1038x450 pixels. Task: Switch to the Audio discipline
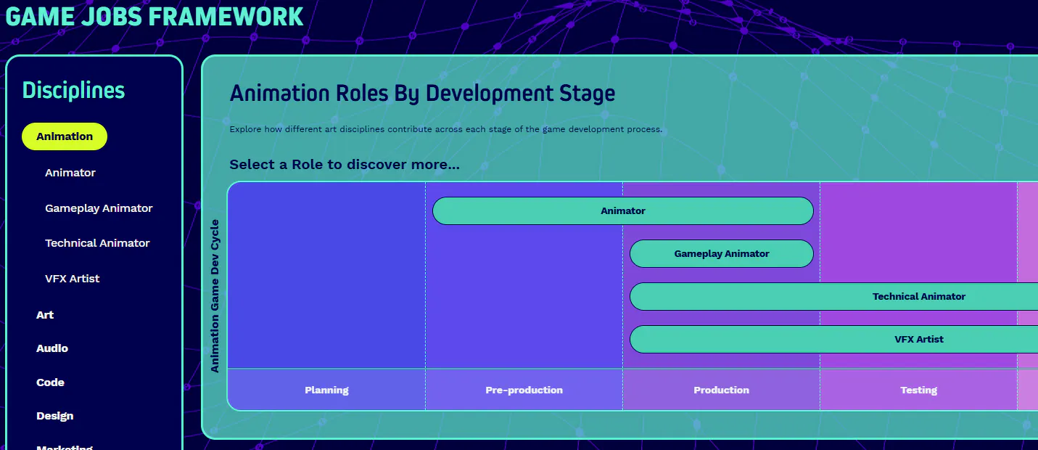click(52, 348)
